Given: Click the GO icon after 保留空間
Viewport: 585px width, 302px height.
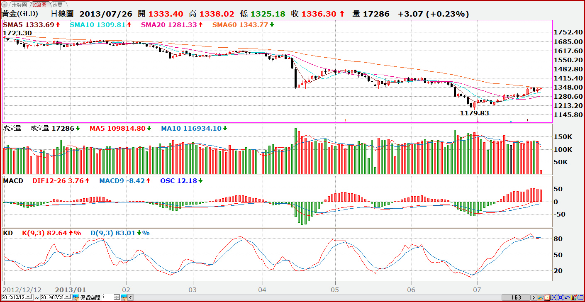Looking at the screenshot, I should [124, 297].
